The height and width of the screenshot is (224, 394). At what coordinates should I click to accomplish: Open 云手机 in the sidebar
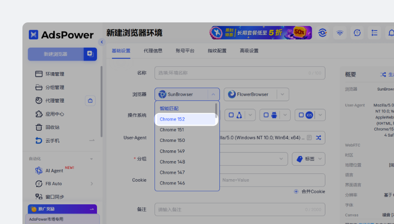[47, 140]
